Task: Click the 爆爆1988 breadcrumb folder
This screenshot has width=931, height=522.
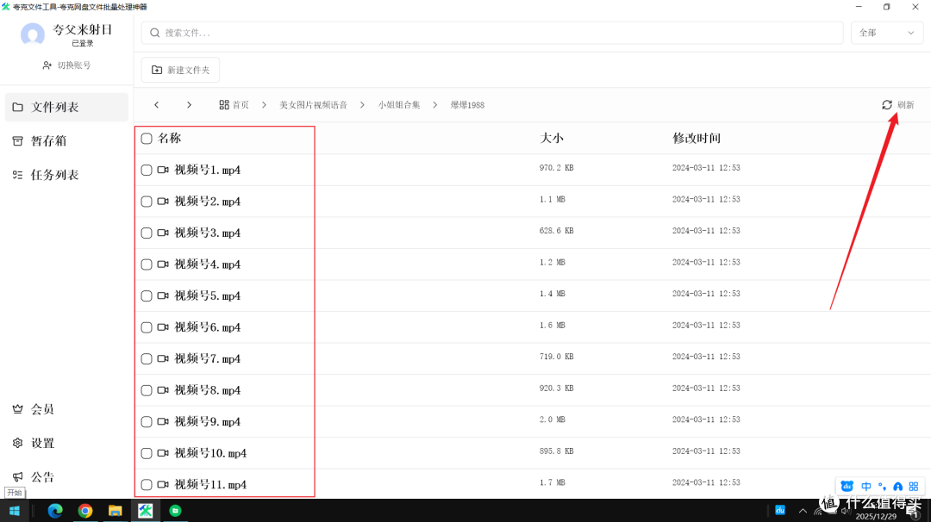Action: (x=467, y=105)
